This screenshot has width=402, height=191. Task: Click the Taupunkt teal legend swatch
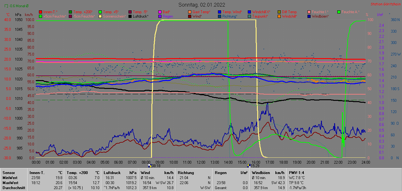(249, 16)
